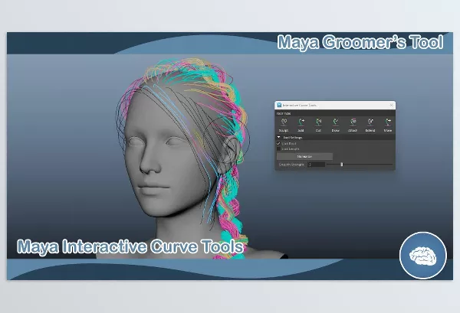Uncheck the Lock Root checkbox
The width and height of the screenshot is (460, 313).
279,143
